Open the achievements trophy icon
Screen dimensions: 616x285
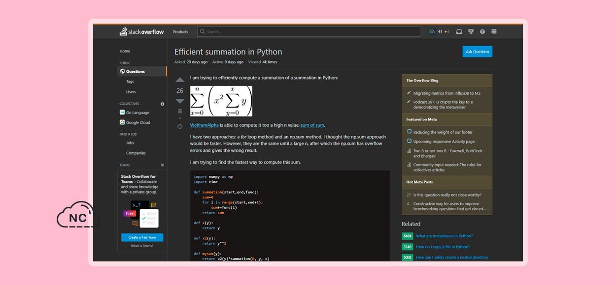pos(471,32)
